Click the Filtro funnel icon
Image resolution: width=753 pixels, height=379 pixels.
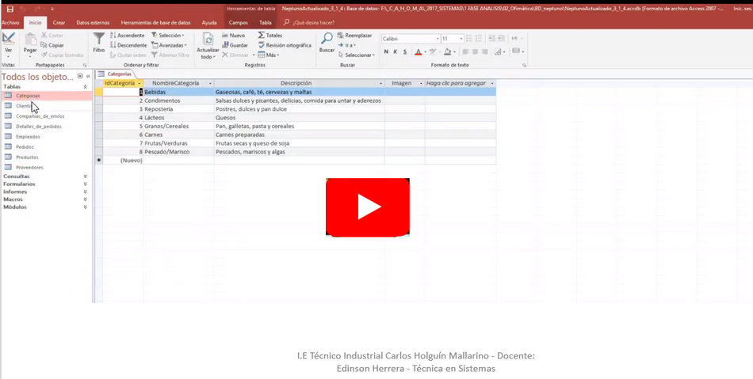(x=98, y=41)
